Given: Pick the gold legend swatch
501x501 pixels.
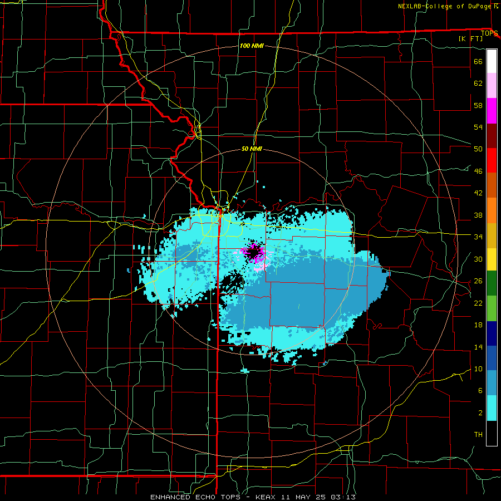Looking at the screenshot, I should coord(492,236).
